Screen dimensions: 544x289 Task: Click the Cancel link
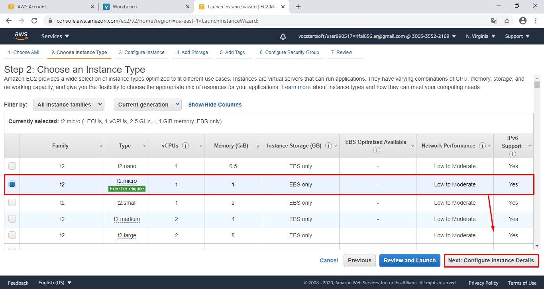pos(329,261)
